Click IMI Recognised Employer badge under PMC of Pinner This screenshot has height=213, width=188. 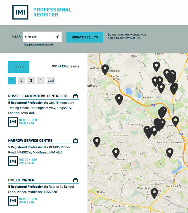[23, 201]
